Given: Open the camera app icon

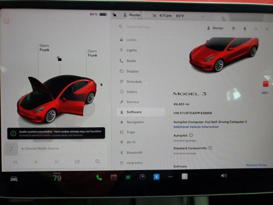Looking at the screenshot, I should [142, 177].
